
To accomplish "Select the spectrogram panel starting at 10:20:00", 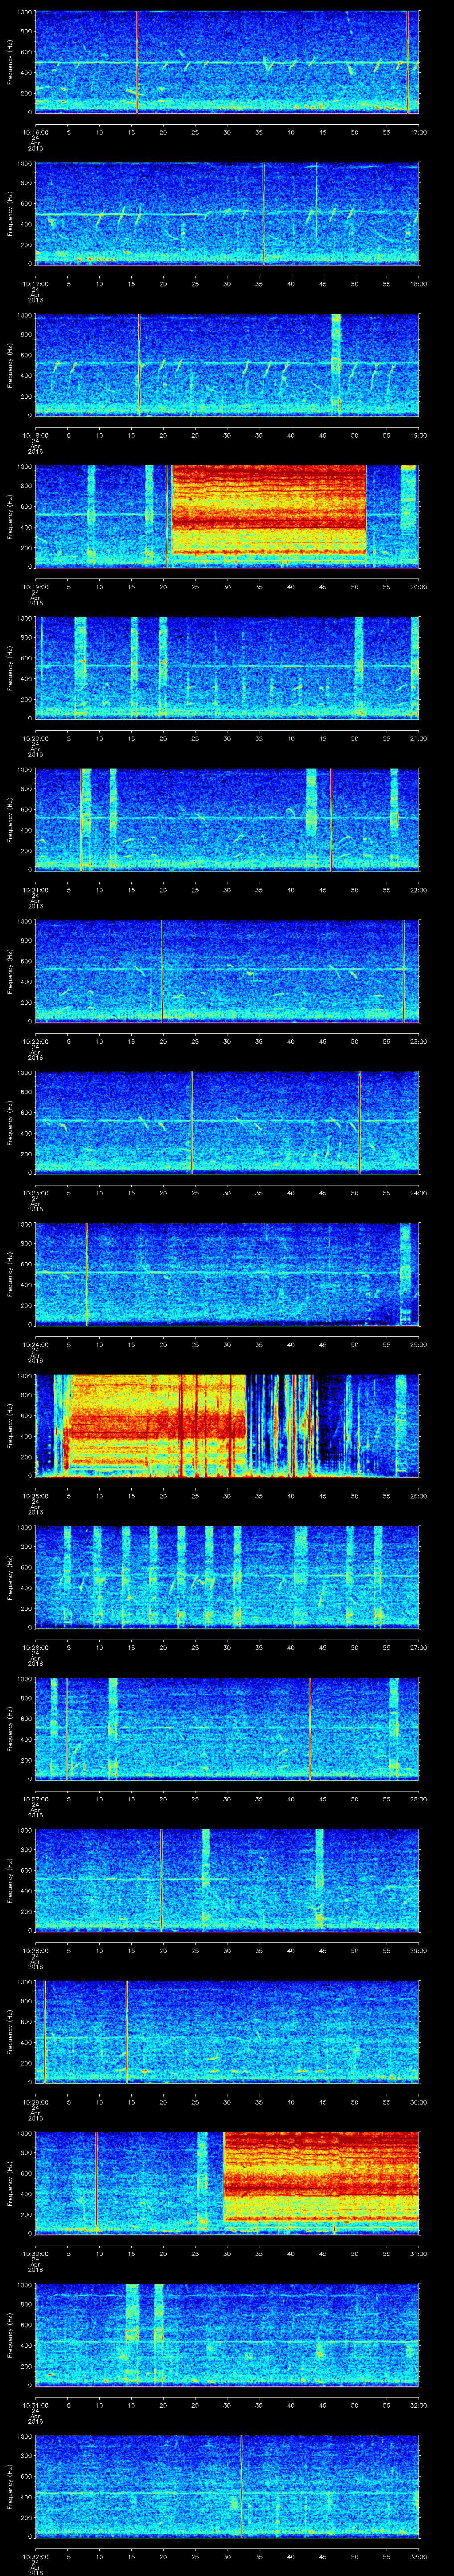I will [227, 668].
